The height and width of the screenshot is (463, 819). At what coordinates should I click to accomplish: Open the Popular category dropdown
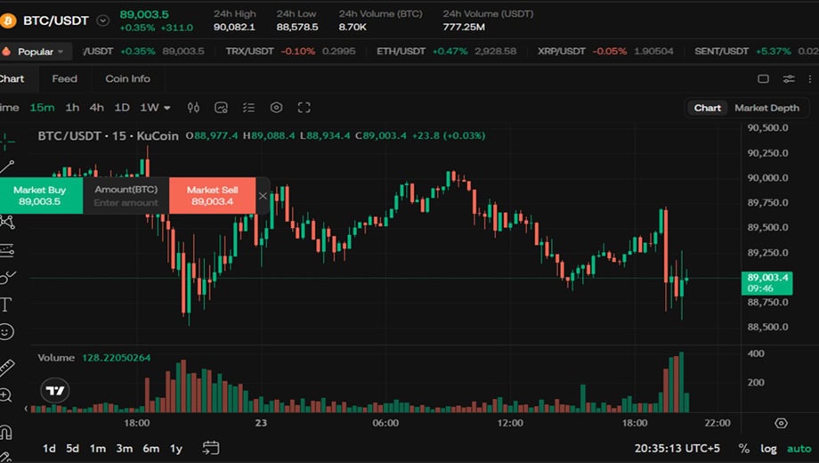(33, 52)
